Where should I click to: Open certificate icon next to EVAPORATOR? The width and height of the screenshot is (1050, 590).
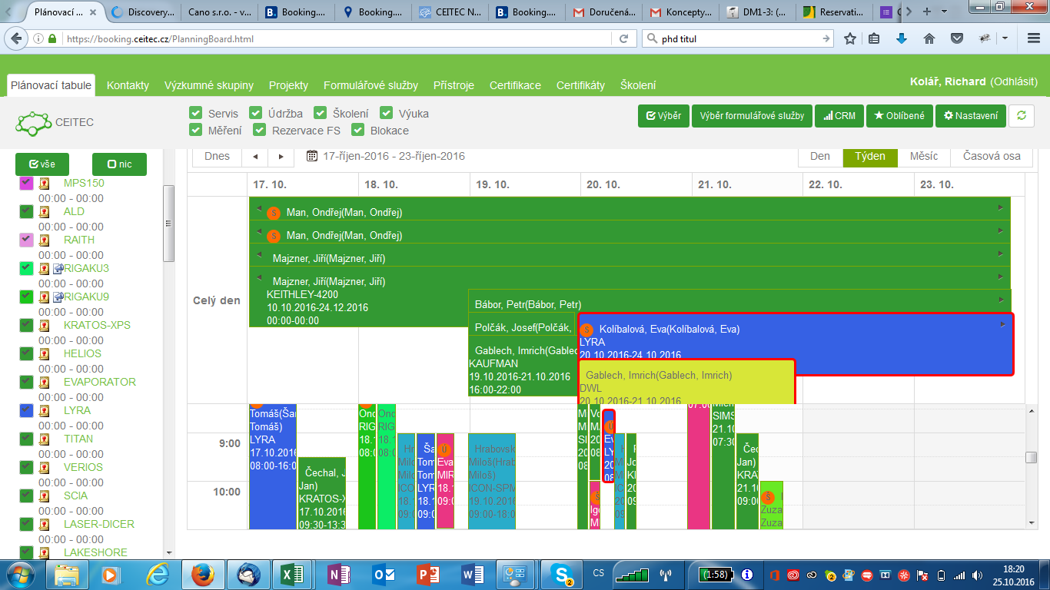44,383
